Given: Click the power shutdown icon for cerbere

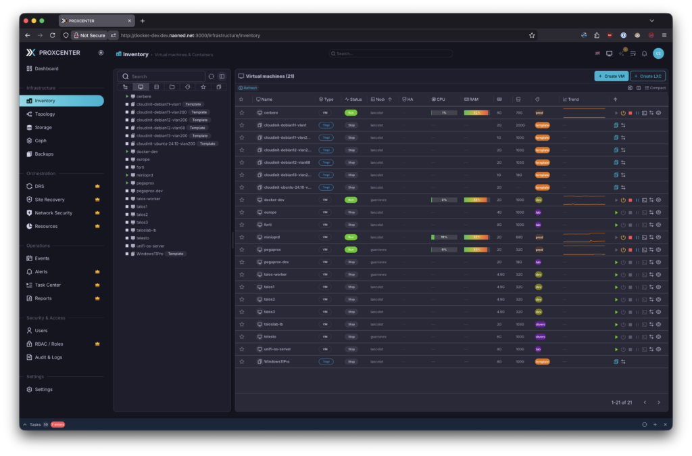Looking at the screenshot, I should 623,113.
